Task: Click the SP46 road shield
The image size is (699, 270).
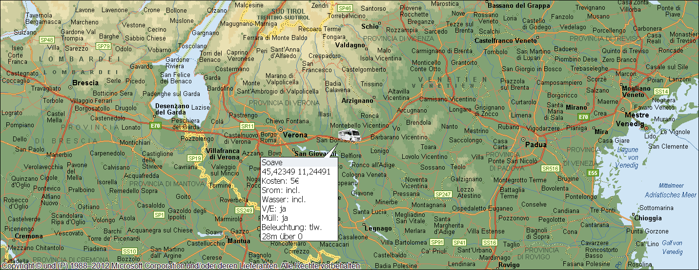Action: click(345, 8)
